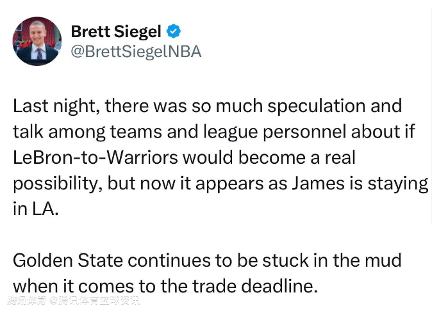Click the blue verified checkmark badge
This screenshot has width=432, height=311.
click(174, 30)
